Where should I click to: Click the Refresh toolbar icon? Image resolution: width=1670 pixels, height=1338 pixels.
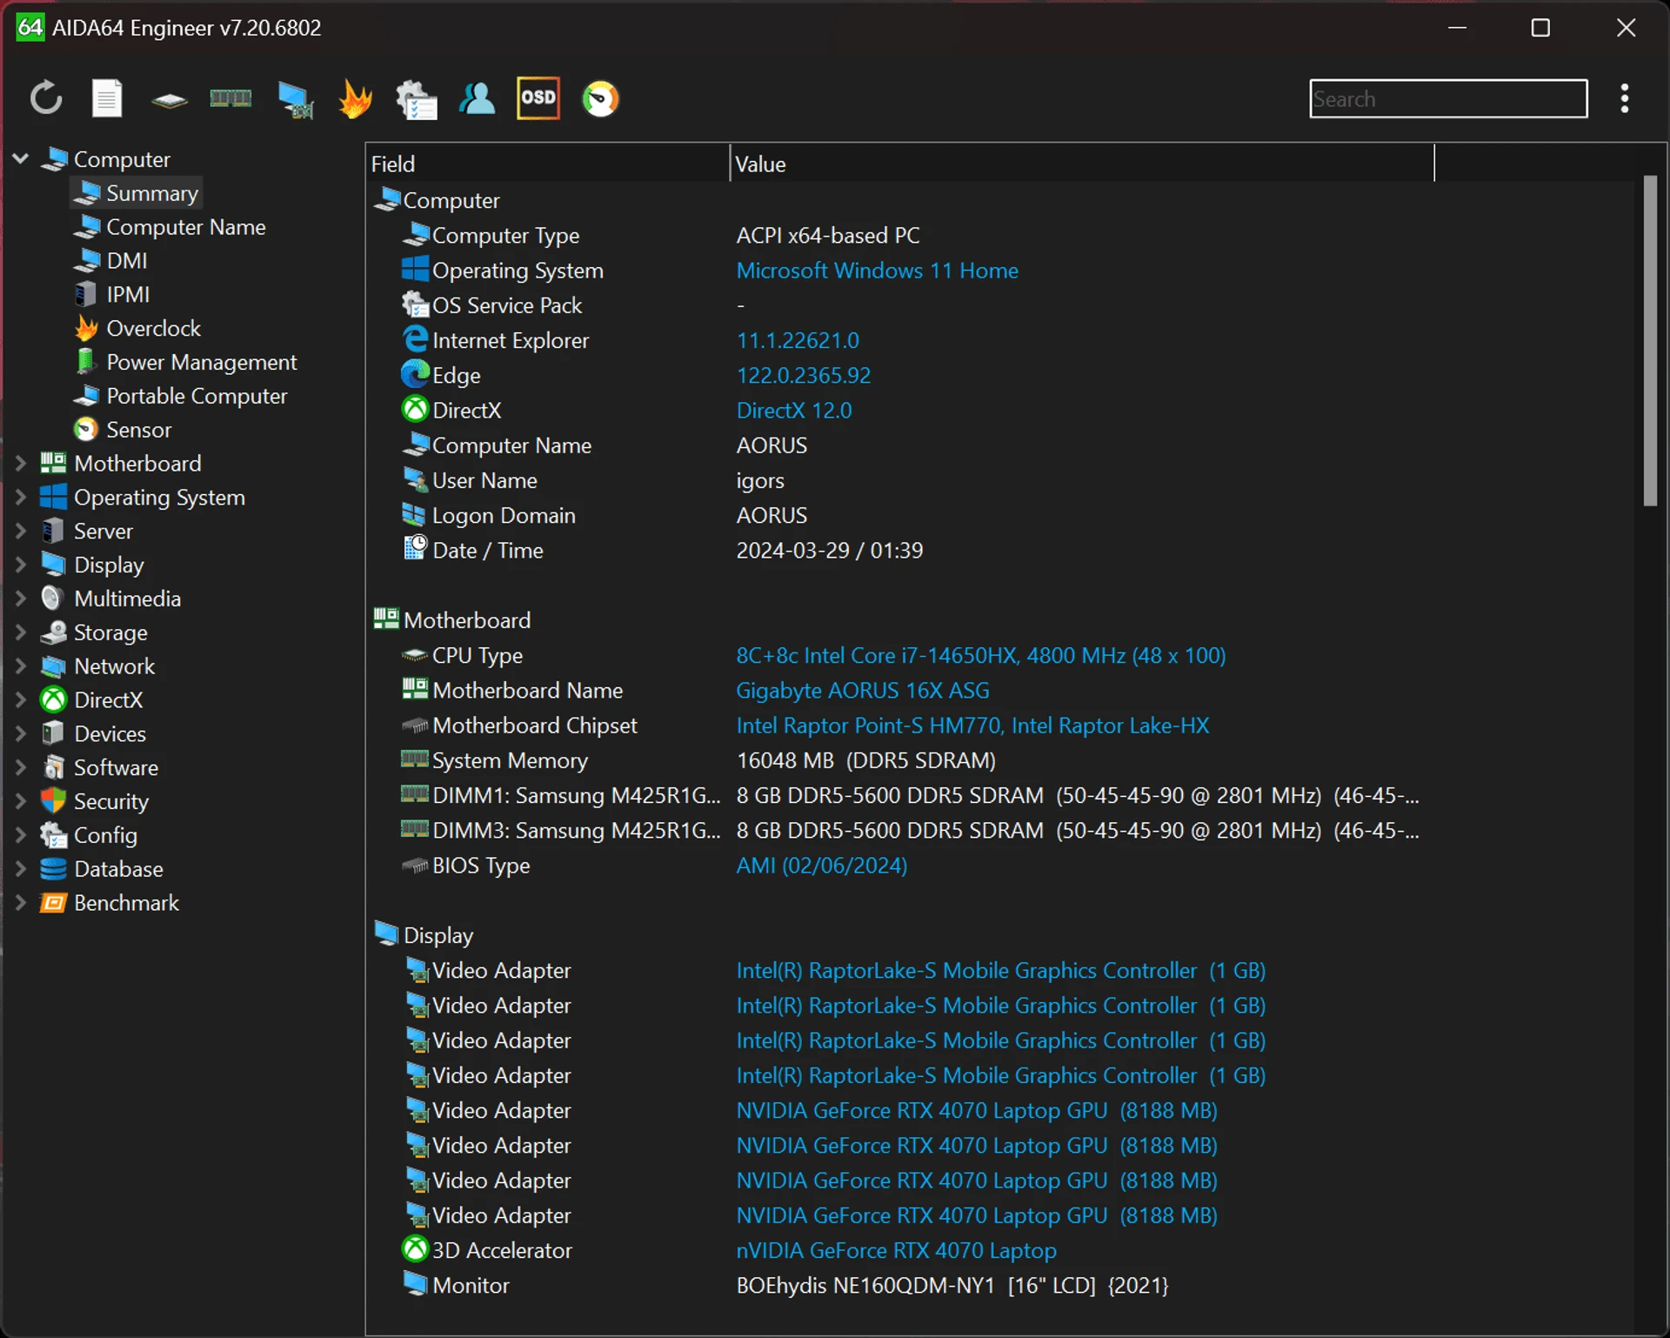tap(46, 98)
